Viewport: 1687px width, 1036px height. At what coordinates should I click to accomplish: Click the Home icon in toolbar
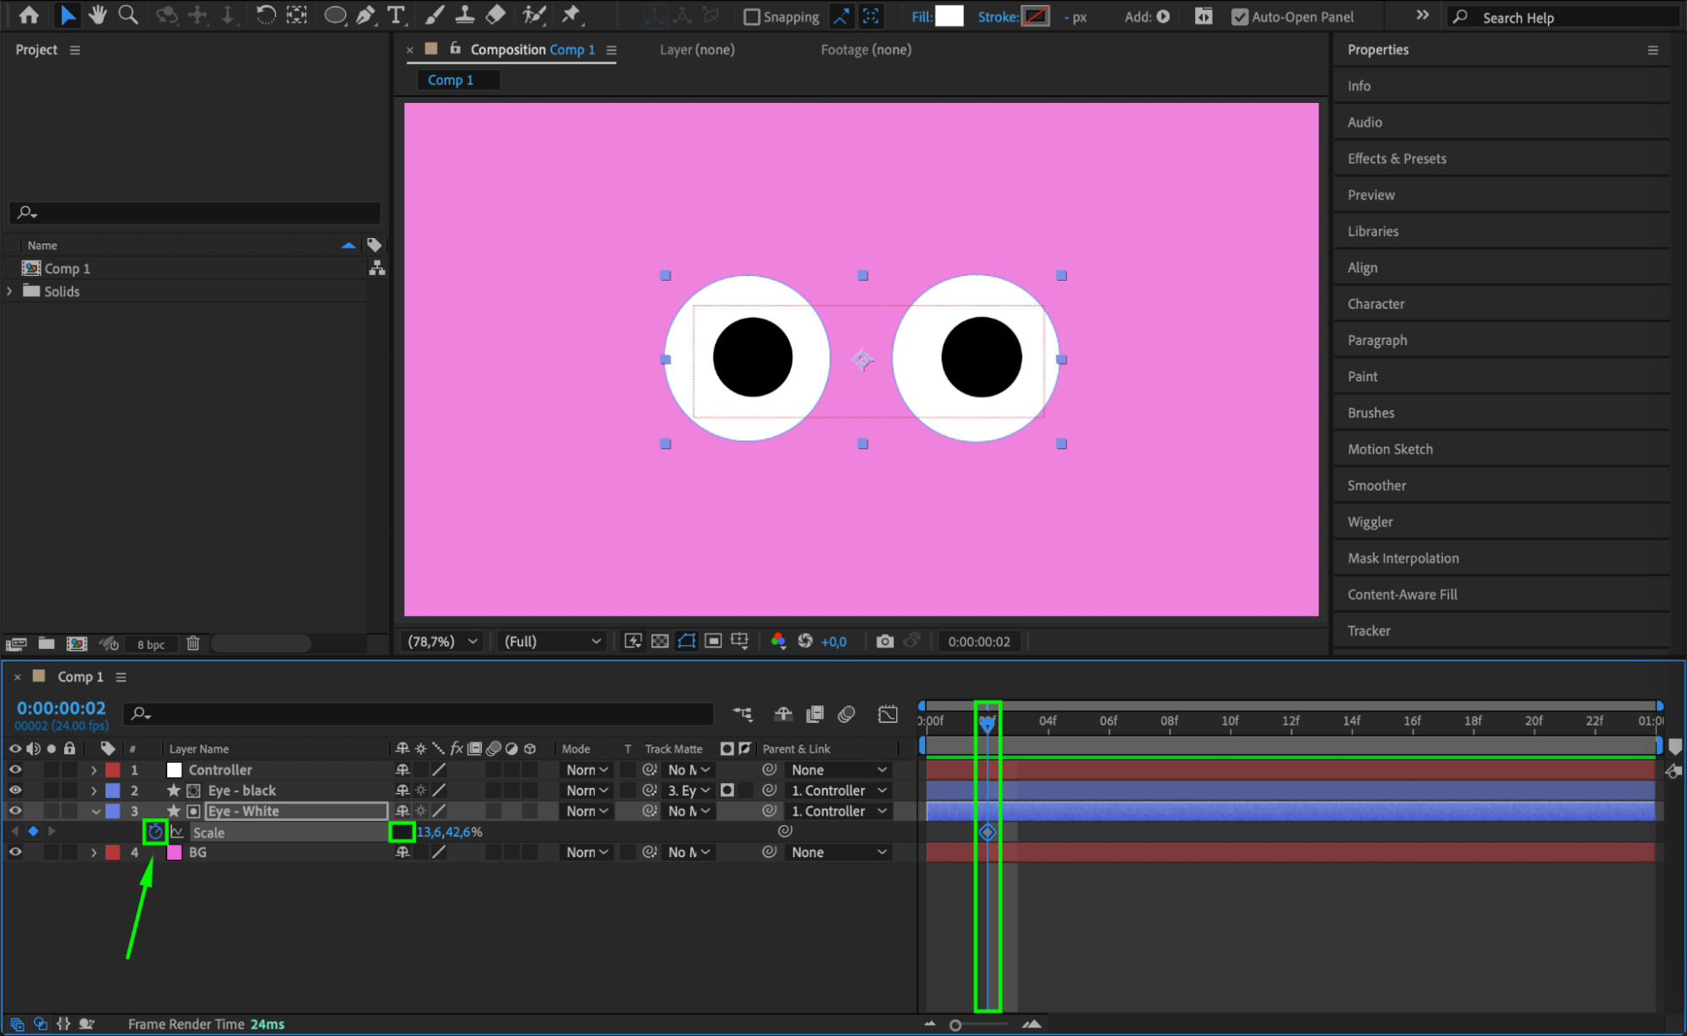click(29, 15)
